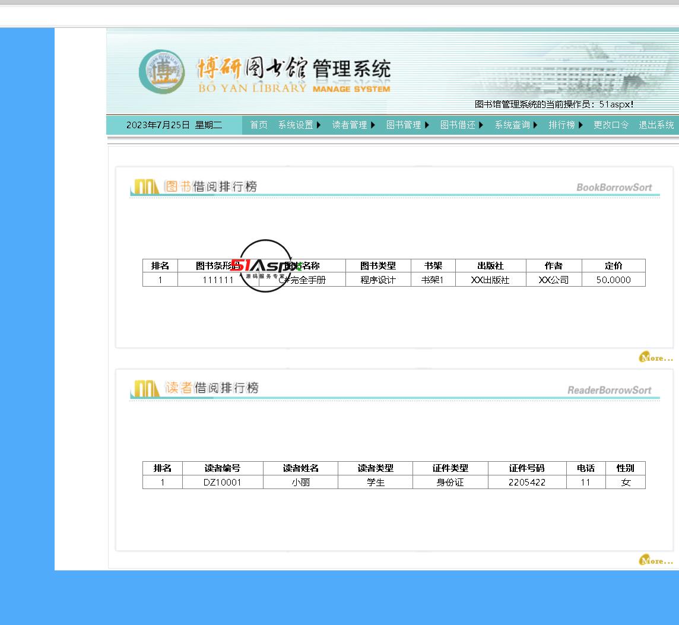Viewport: 679px width, 625px height.
Task: Open the 系统设置 menu
Action: point(296,125)
